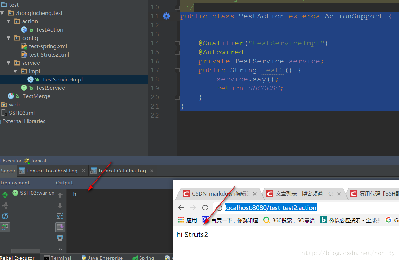Click the TestMerge class icon
Image resolution: width=399 pixels, height=260 pixels.
(x=11, y=96)
